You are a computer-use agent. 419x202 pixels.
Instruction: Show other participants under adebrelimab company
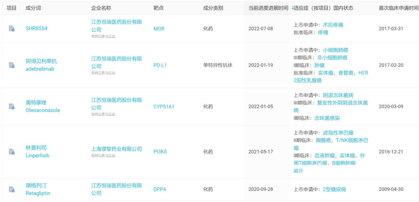tap(103, 73)
